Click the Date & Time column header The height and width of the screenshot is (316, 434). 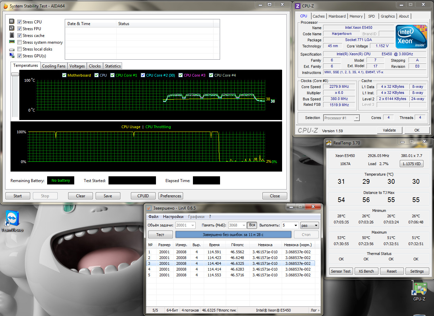click(x=91, y=24)
